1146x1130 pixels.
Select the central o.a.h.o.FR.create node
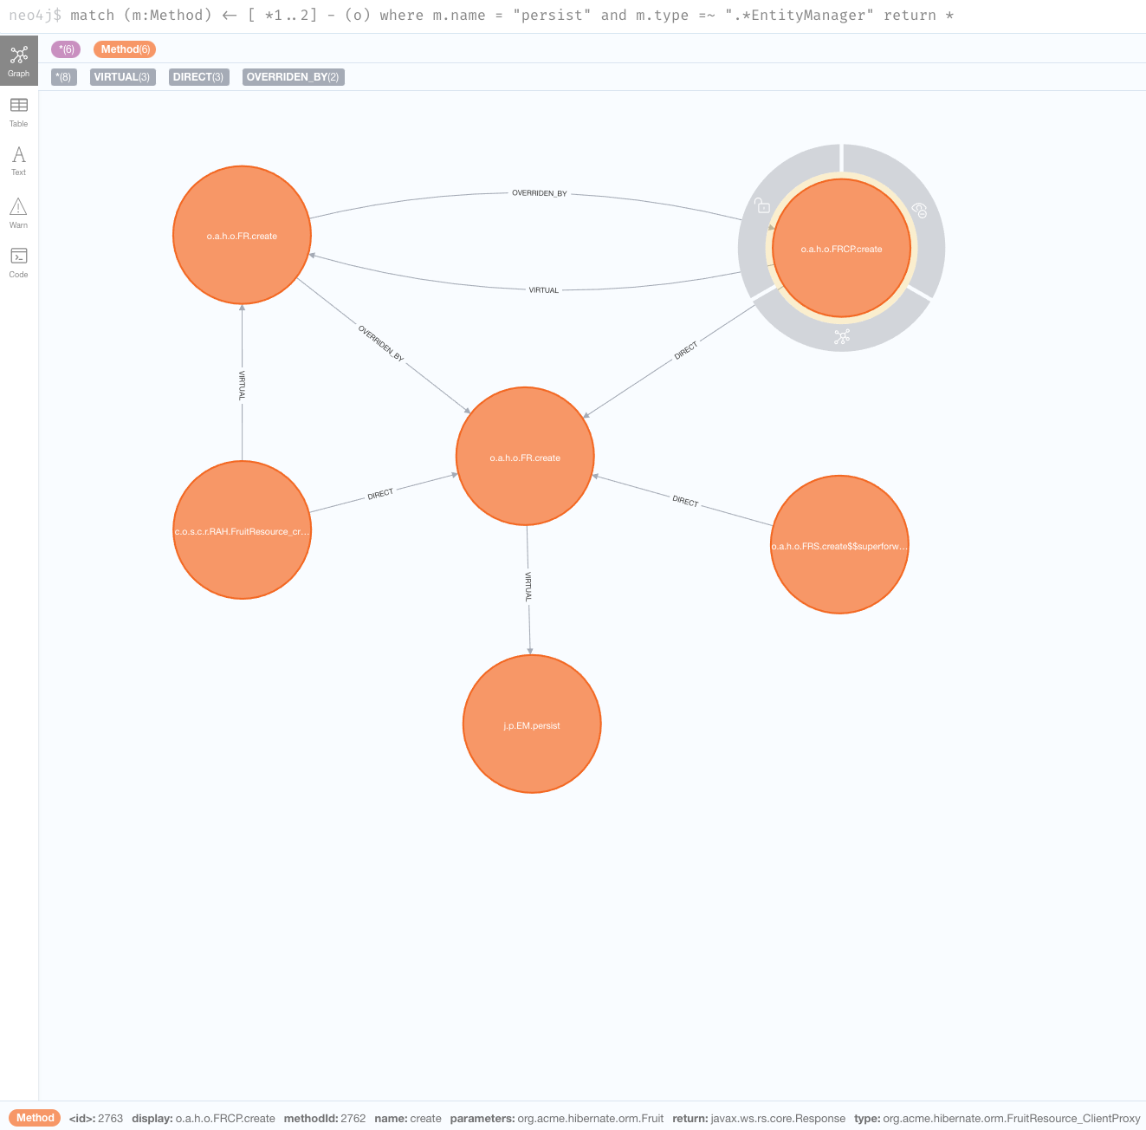tap(525, 457)
